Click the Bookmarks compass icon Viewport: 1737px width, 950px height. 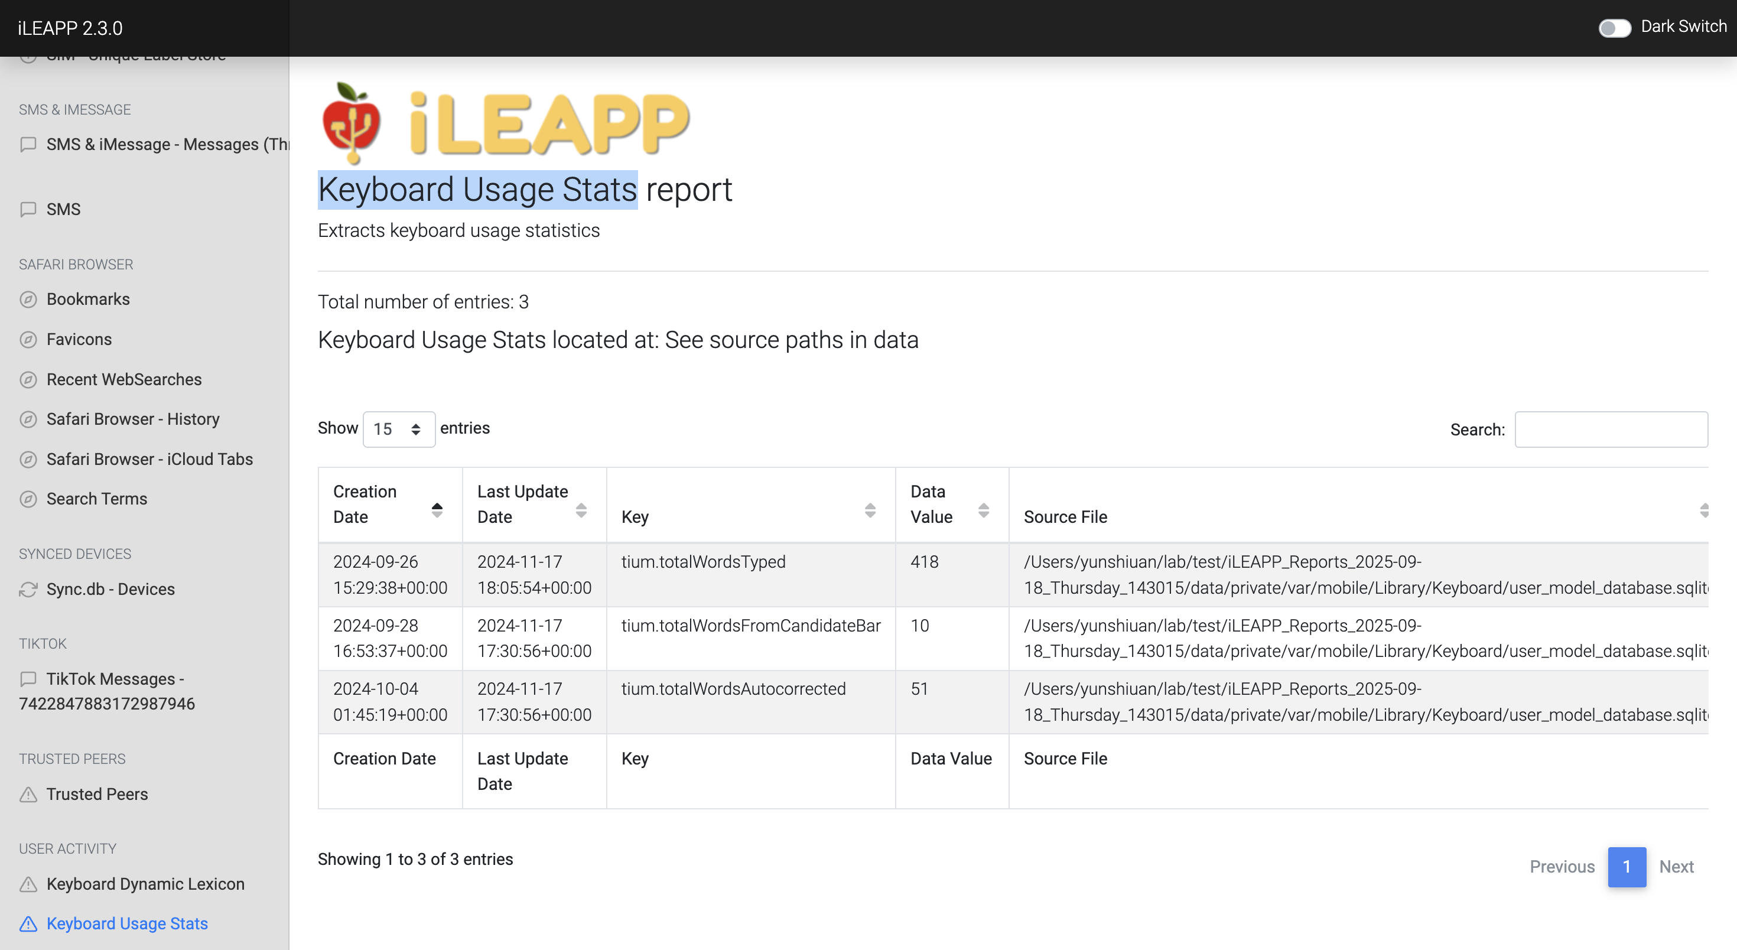pyautogui.click(x=28, y=300)
